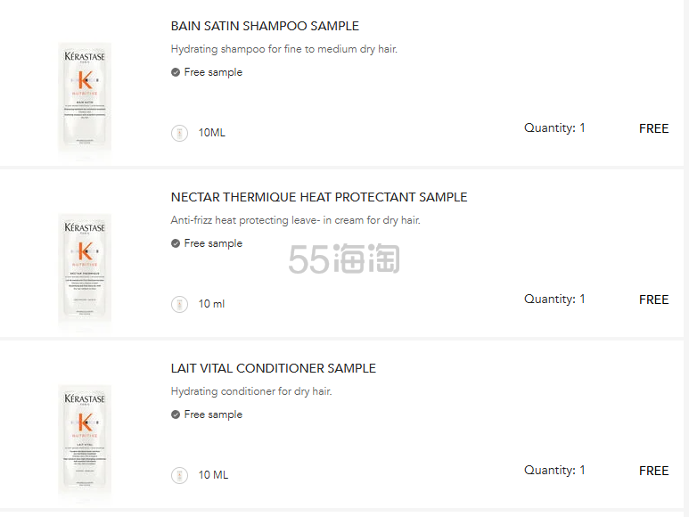Click FREE price on Lait Vital row
This screenshot has width=689, height=517.
(653, 471)
